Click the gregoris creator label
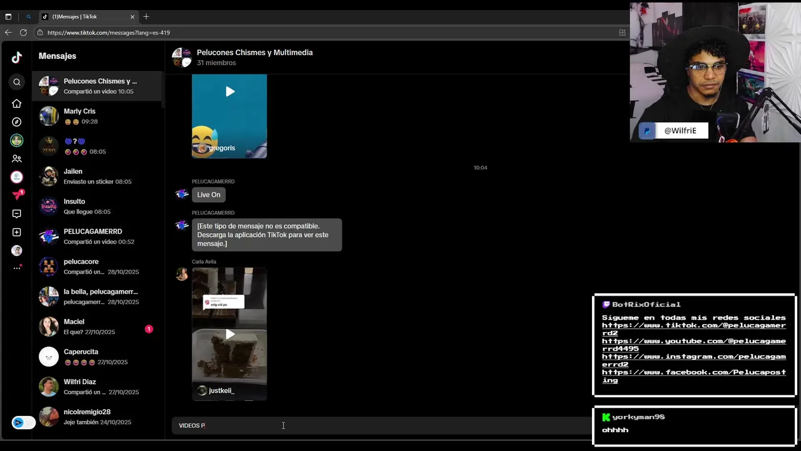This screenshot has width=801, height=451. tap(222, 148)
